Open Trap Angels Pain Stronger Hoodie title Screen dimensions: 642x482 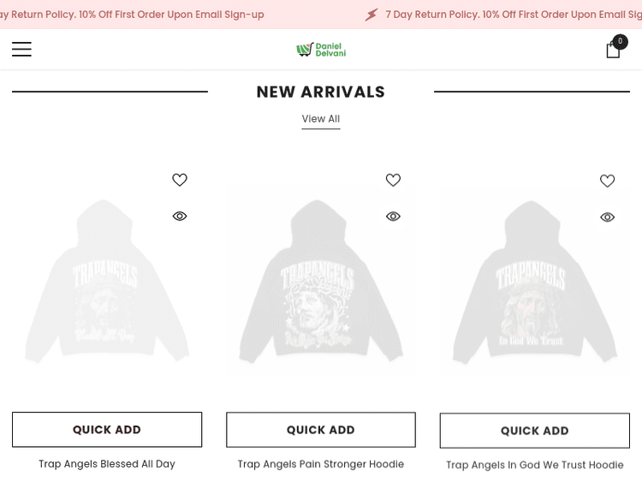tap(321, 464)
